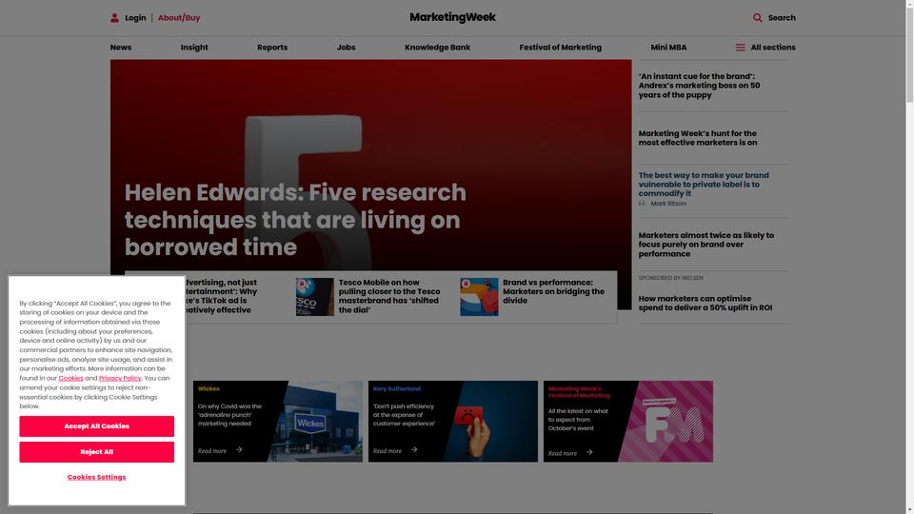Click the Reject All button
Viewport: 914px width, 514px height.
97,452
